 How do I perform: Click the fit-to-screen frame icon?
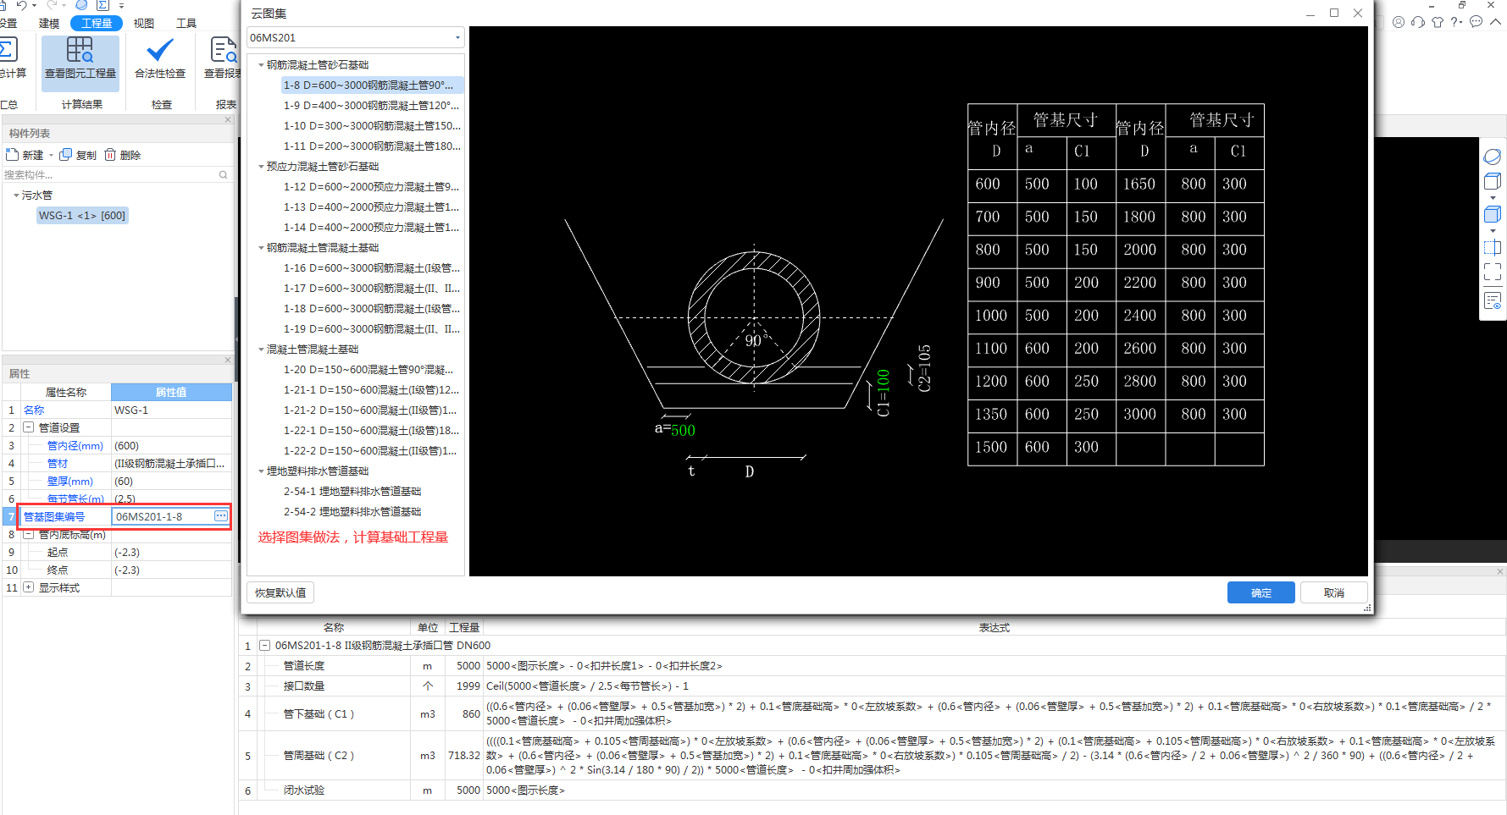(x=1493, y=272)
